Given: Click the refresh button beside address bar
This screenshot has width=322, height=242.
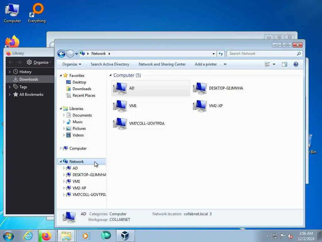Looking at the screenshot, I should click(x=221, y=54).
